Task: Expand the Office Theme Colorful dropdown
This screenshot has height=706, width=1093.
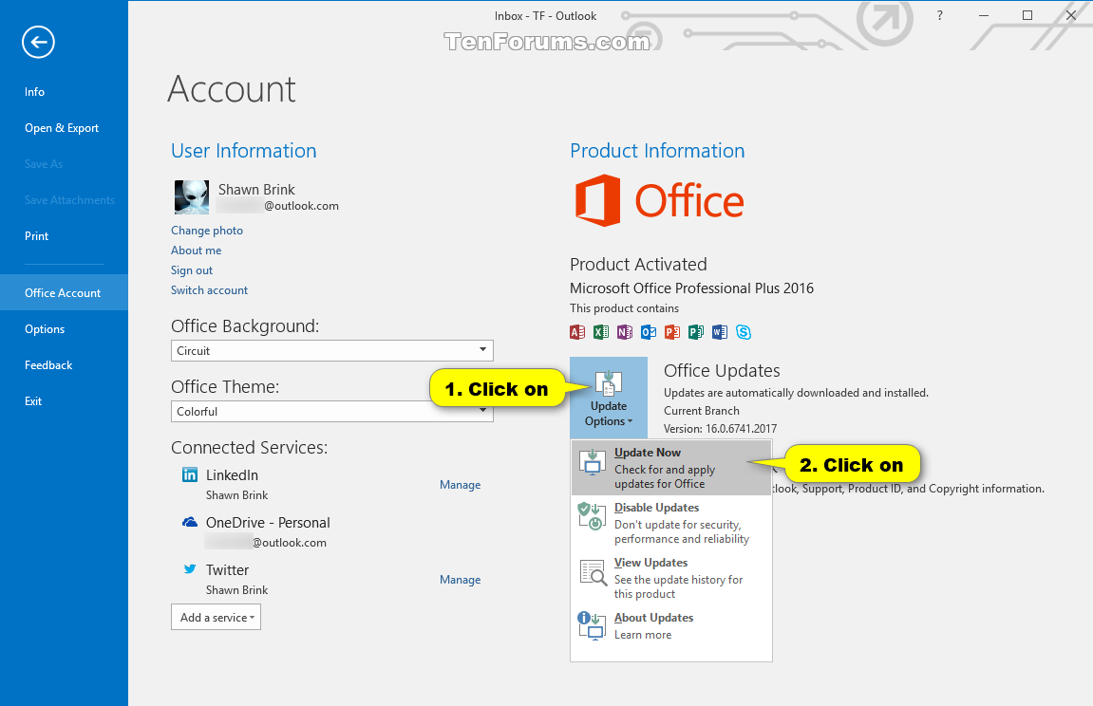Action: (482, 411)
